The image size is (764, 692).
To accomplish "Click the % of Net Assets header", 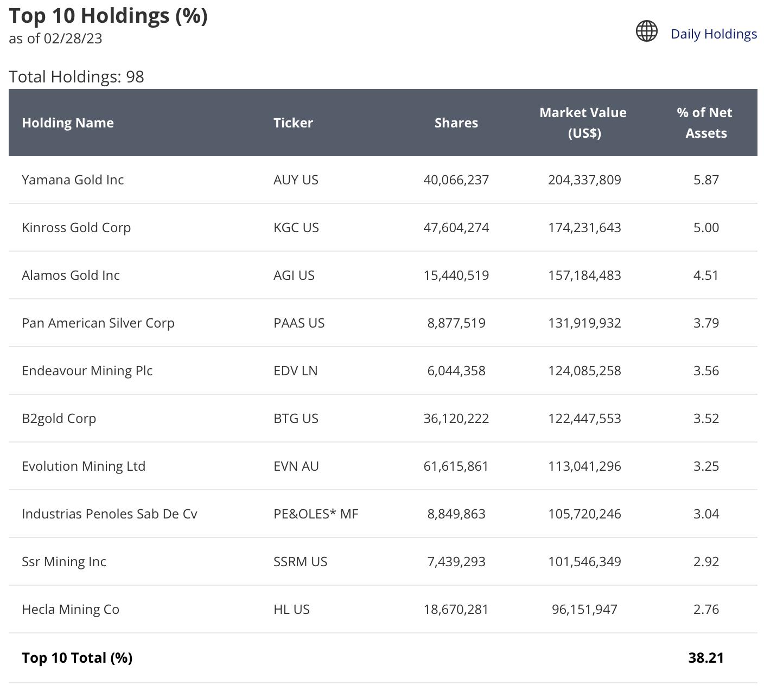I will point(705,123).
